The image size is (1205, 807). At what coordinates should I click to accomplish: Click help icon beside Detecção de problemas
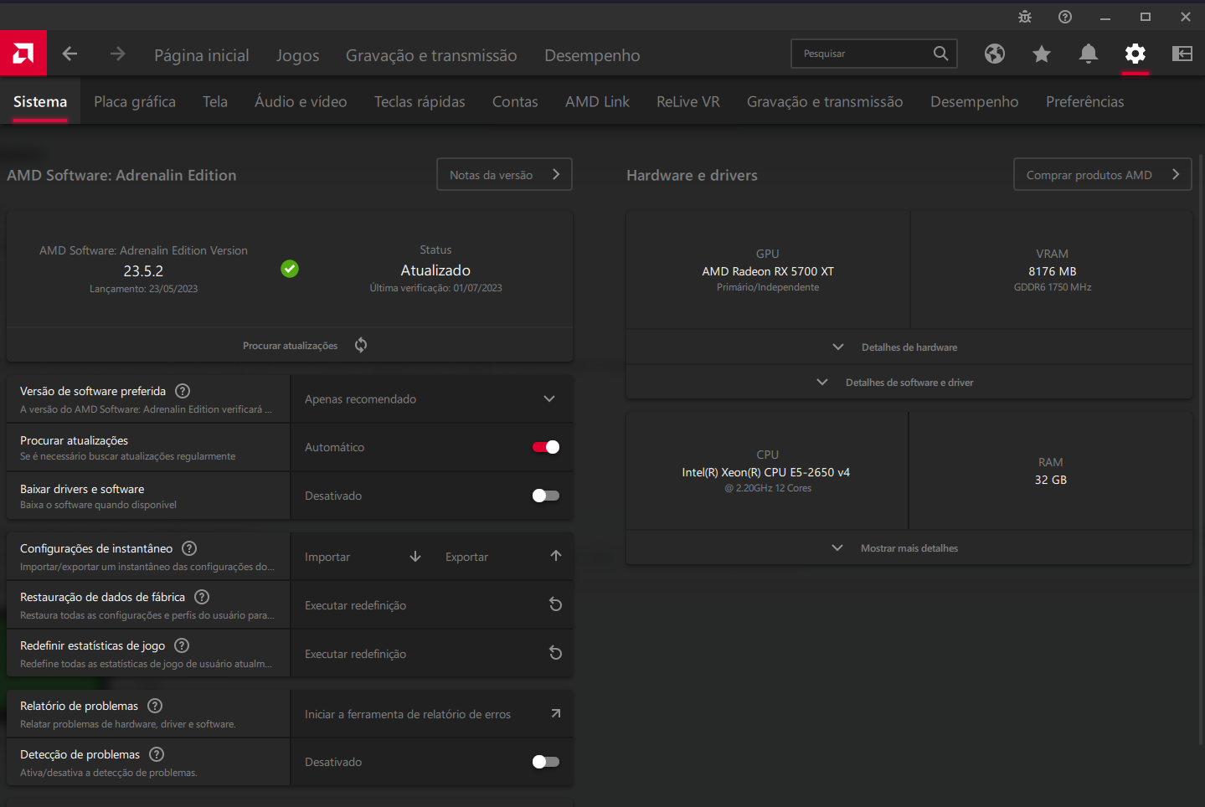point(157,754)
